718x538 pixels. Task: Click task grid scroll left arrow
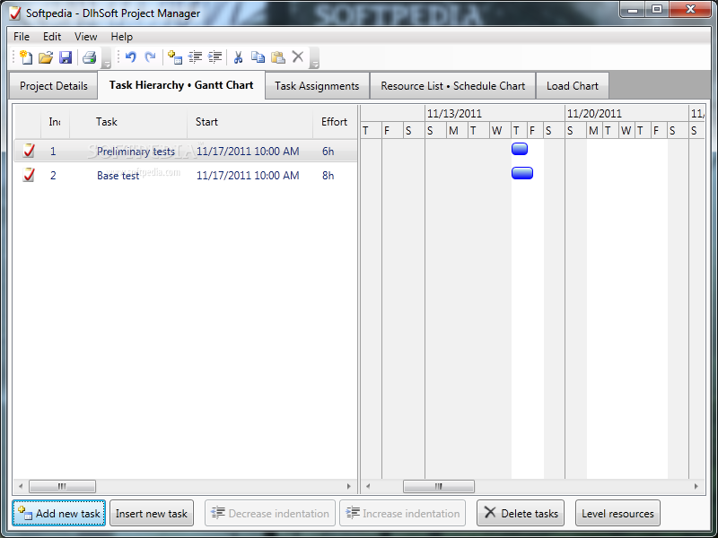click(x=21, y=486)
